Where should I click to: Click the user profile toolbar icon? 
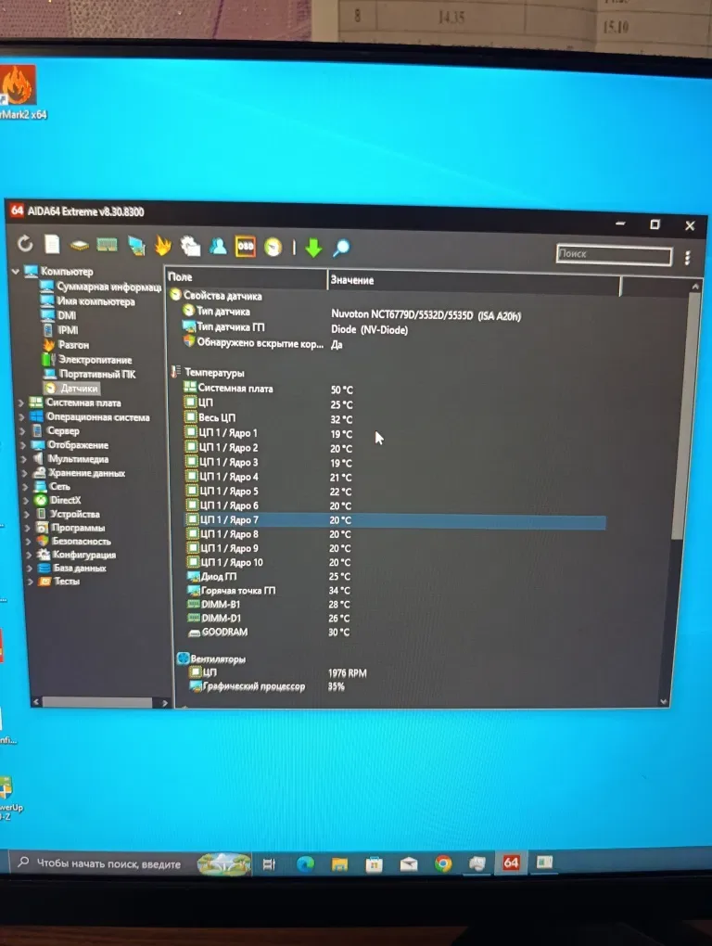pyautogui.click(x=218, y=246)
